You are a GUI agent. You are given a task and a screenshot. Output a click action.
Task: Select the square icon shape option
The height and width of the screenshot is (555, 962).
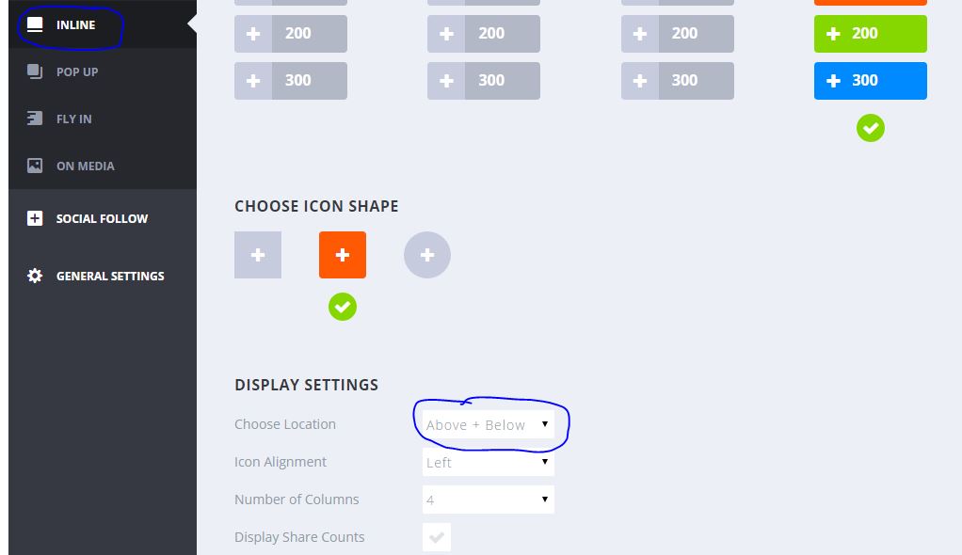pyautogui.click(x=258, y=255)
